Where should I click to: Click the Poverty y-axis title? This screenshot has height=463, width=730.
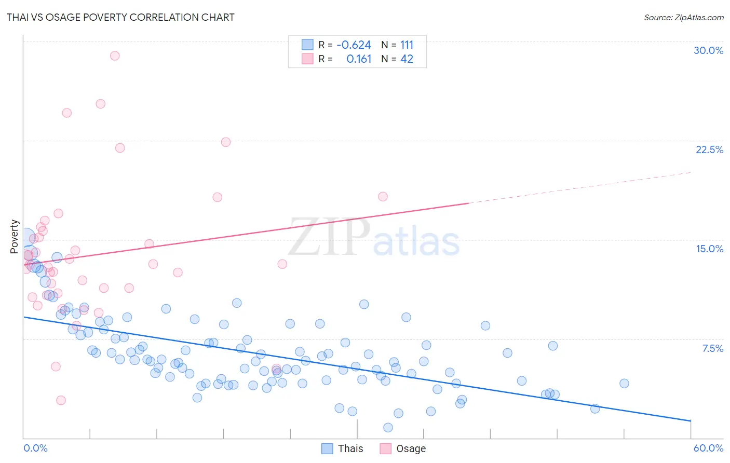click(x=14, y=237)
